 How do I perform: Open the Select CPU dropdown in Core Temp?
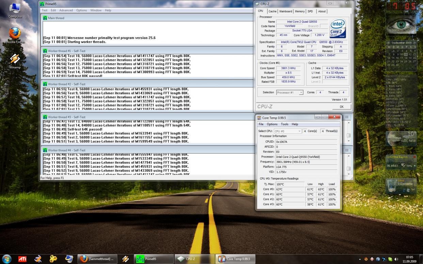coord(288,131)
